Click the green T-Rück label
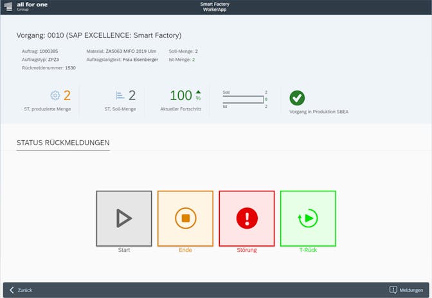This screenshot has width=432, height=298. (x=308, y=250)
